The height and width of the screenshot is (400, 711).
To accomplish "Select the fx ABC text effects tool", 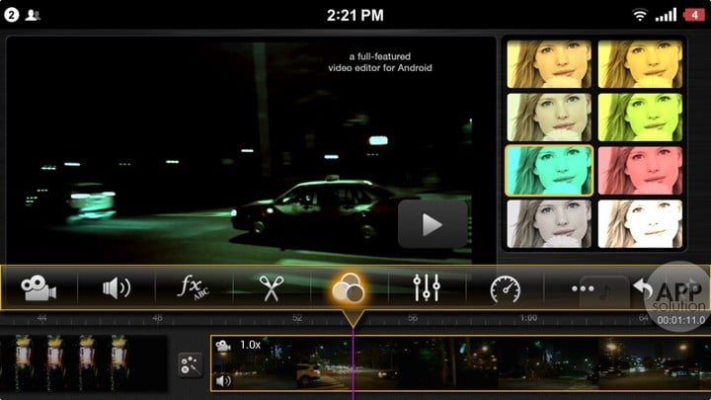I will tap(195, 287).
